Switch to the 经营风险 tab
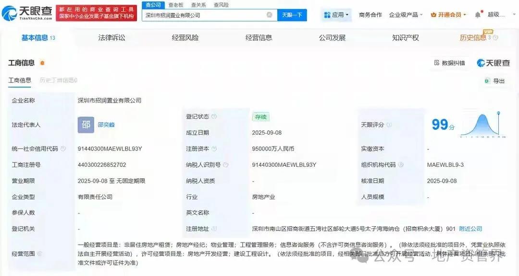Viewport: 519px width, 276px height. tap(185, 38)
